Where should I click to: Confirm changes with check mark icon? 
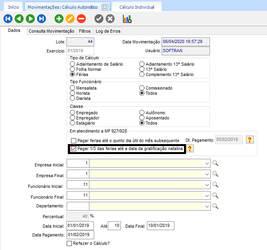[x=99, y=19]
